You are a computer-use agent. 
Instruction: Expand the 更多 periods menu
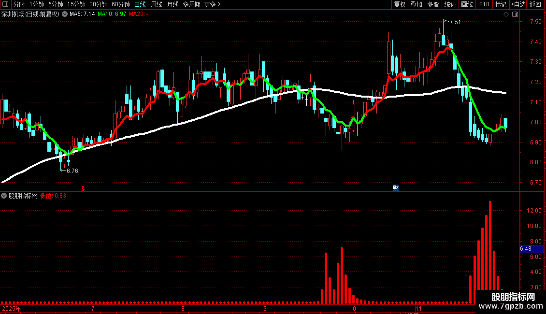(x=212, y=4)
